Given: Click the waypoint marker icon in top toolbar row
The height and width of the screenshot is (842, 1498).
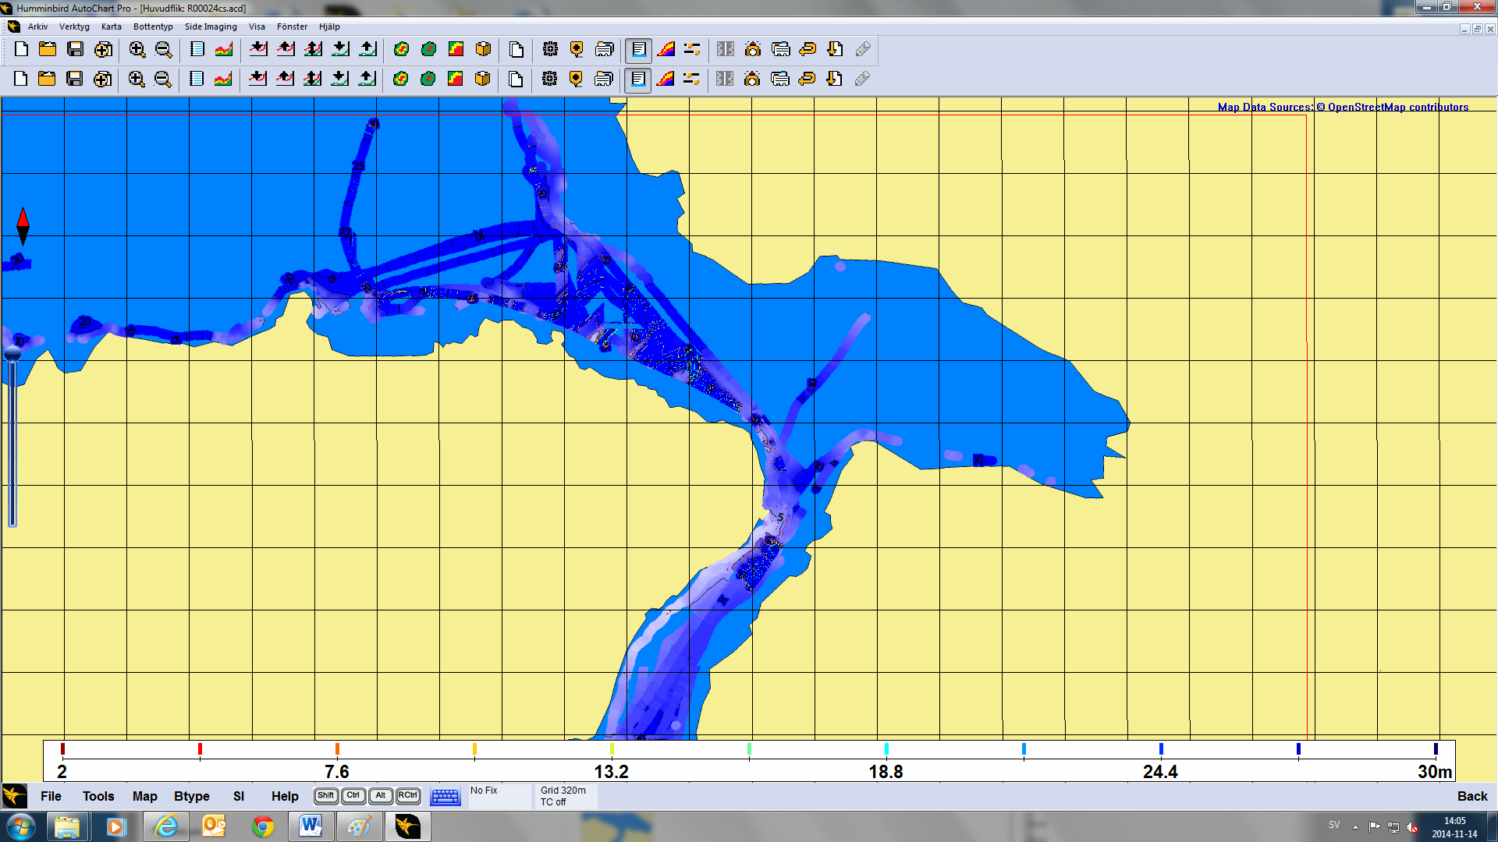Looking at the screenshot, I should [x=577, y=50].
